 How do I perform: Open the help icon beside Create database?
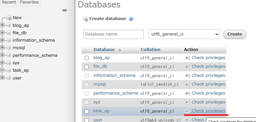click(x=131, y=19)
